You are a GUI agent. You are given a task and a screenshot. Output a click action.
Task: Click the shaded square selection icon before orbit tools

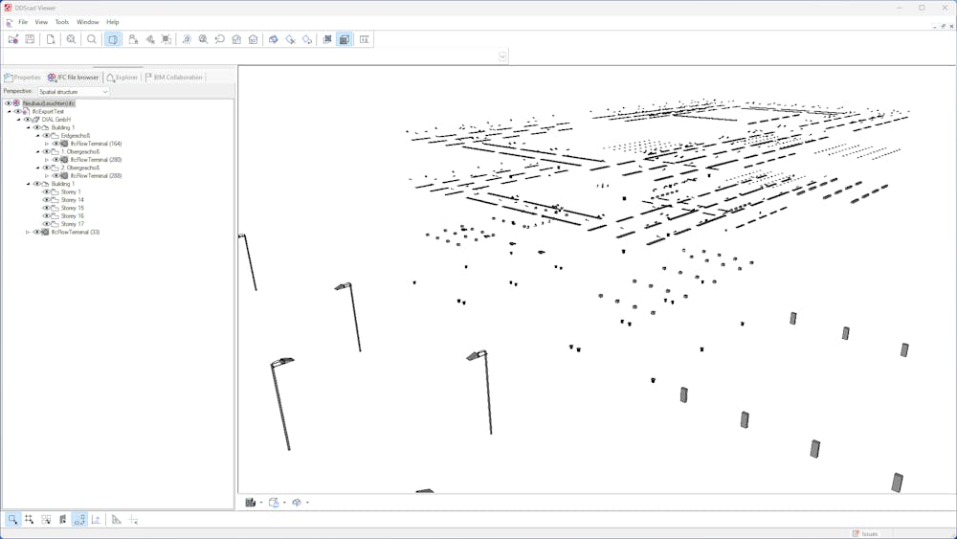(x=166, y=39)
